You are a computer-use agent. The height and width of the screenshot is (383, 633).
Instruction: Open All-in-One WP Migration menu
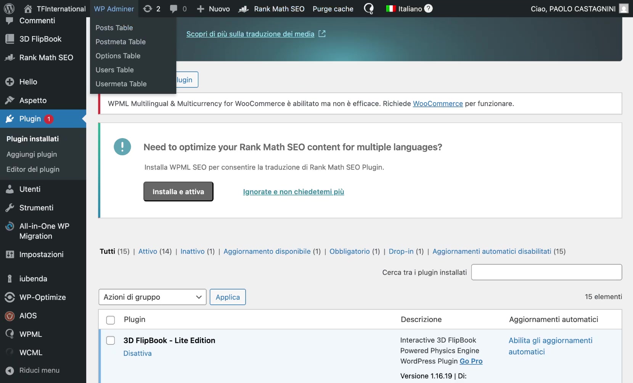tap(44, 231)
